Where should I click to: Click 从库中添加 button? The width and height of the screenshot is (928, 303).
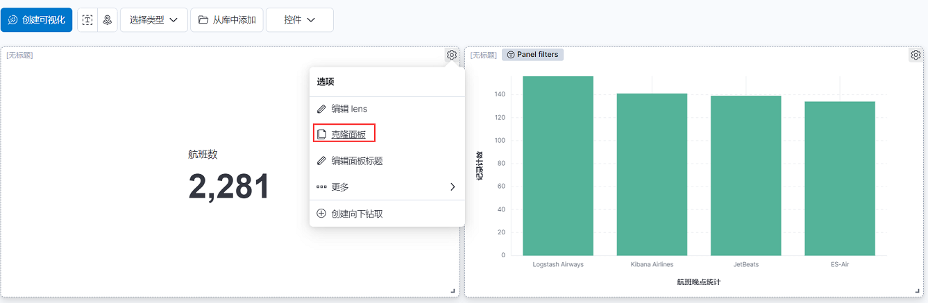click(227, 20)
